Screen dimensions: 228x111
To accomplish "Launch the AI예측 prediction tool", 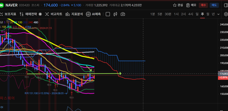I will [93, 14].
